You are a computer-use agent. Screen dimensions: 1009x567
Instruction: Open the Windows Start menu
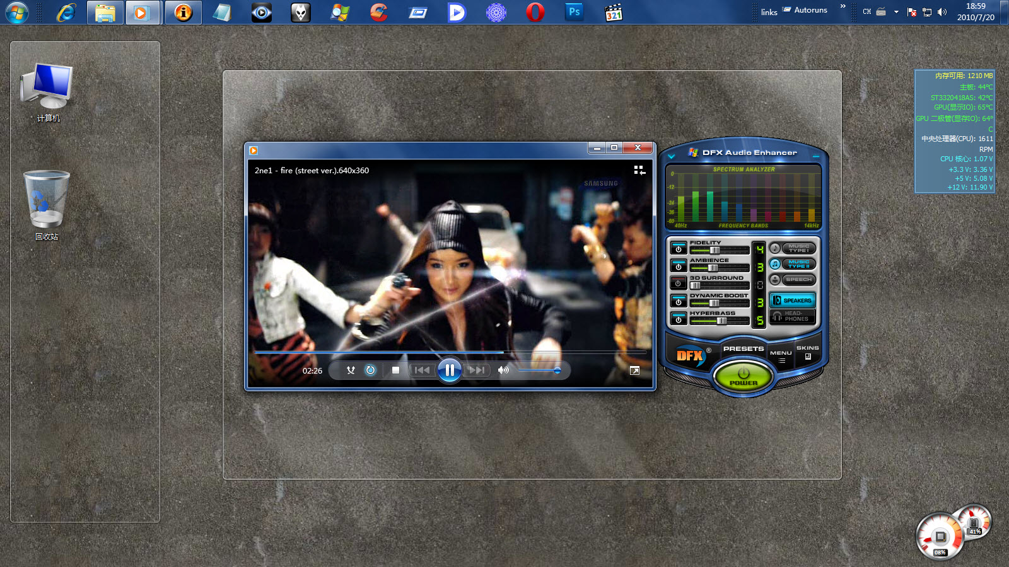tap(16, 12)
